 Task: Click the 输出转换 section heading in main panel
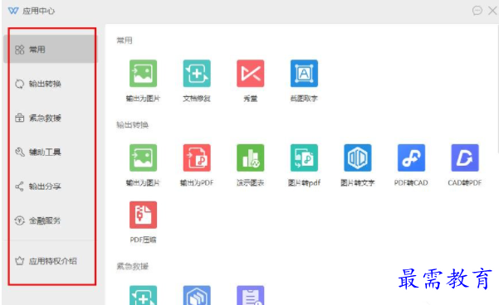click(x=132, y=125)
